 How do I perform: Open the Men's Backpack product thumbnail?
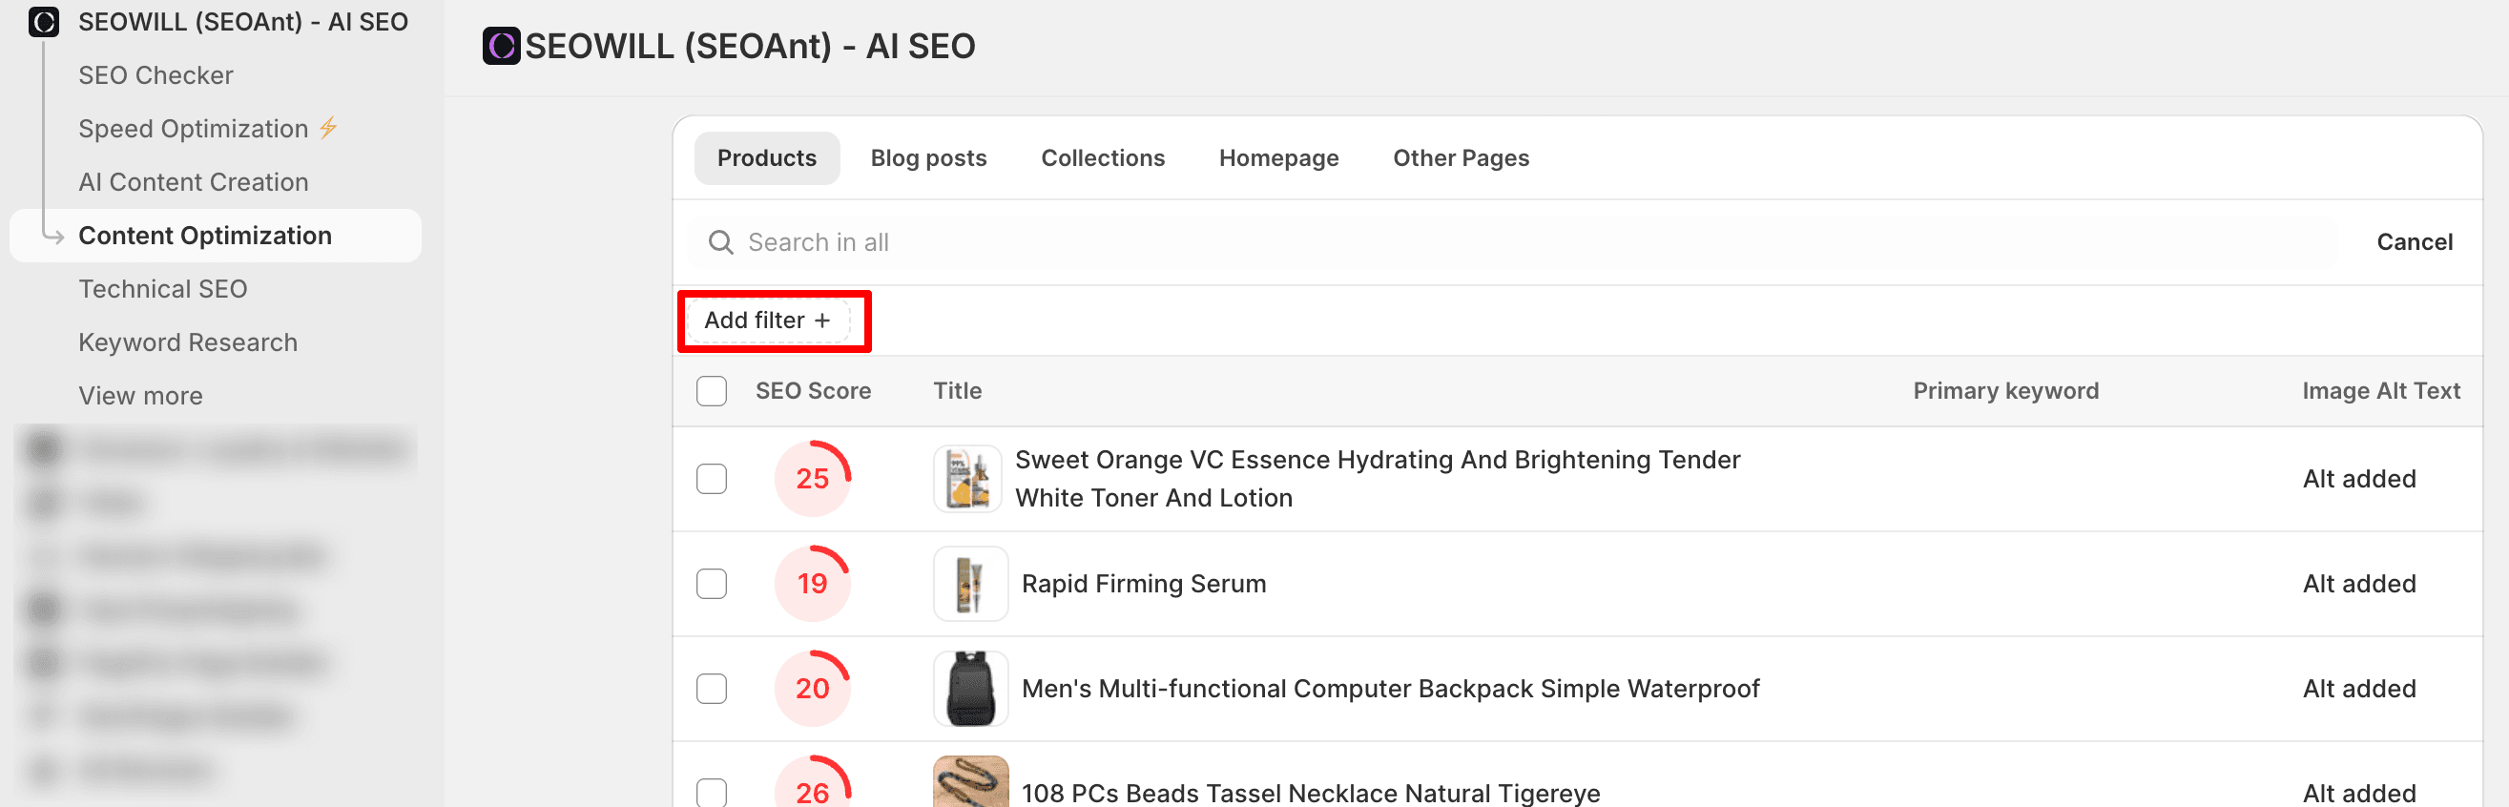pyautogui.click(x=969, y=688)
